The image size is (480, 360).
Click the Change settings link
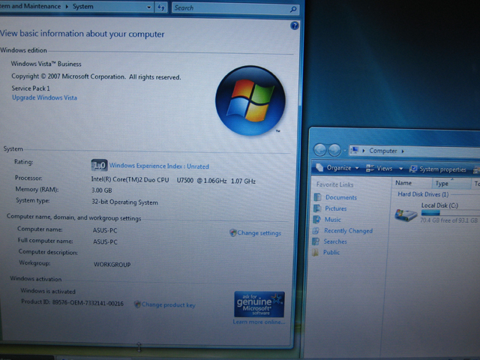click(259, 233)
